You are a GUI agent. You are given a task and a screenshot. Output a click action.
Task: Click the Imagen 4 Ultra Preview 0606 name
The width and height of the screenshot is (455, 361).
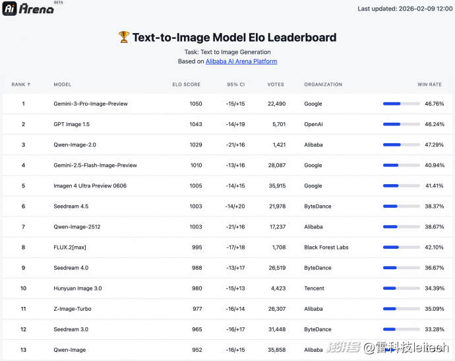point(90,186)
